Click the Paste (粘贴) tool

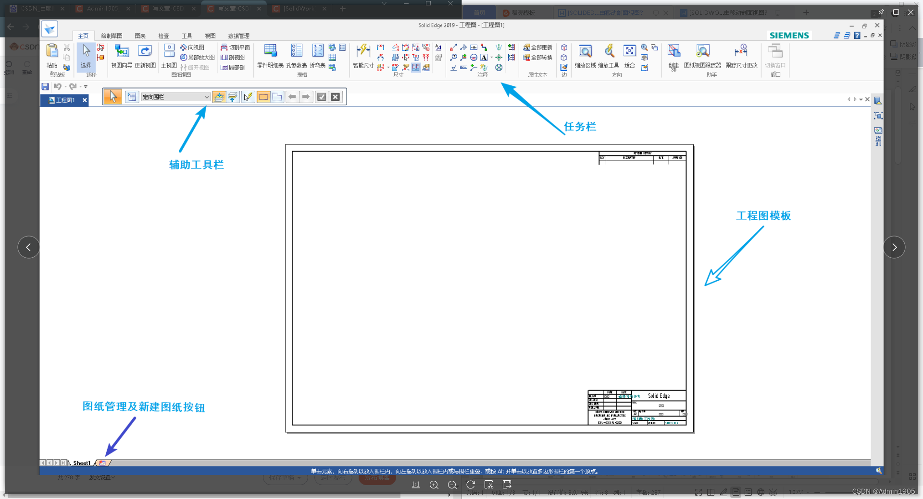point(52,56)
